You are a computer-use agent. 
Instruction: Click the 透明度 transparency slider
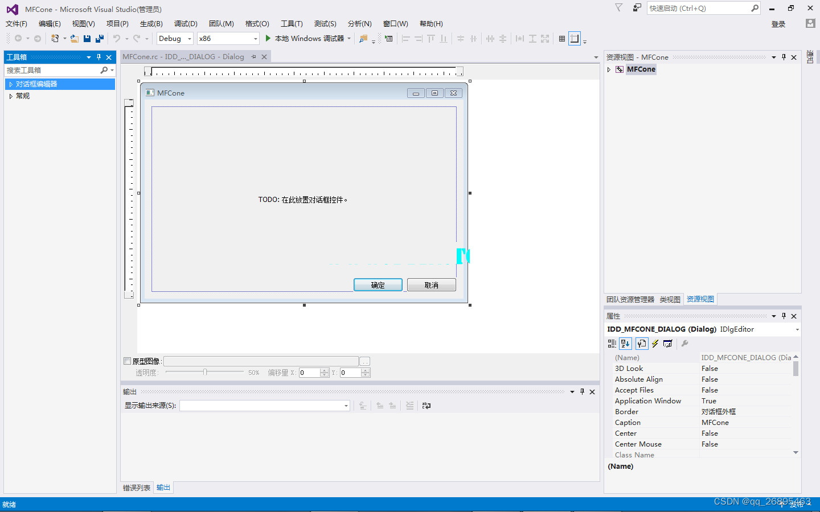coord(205,372)
